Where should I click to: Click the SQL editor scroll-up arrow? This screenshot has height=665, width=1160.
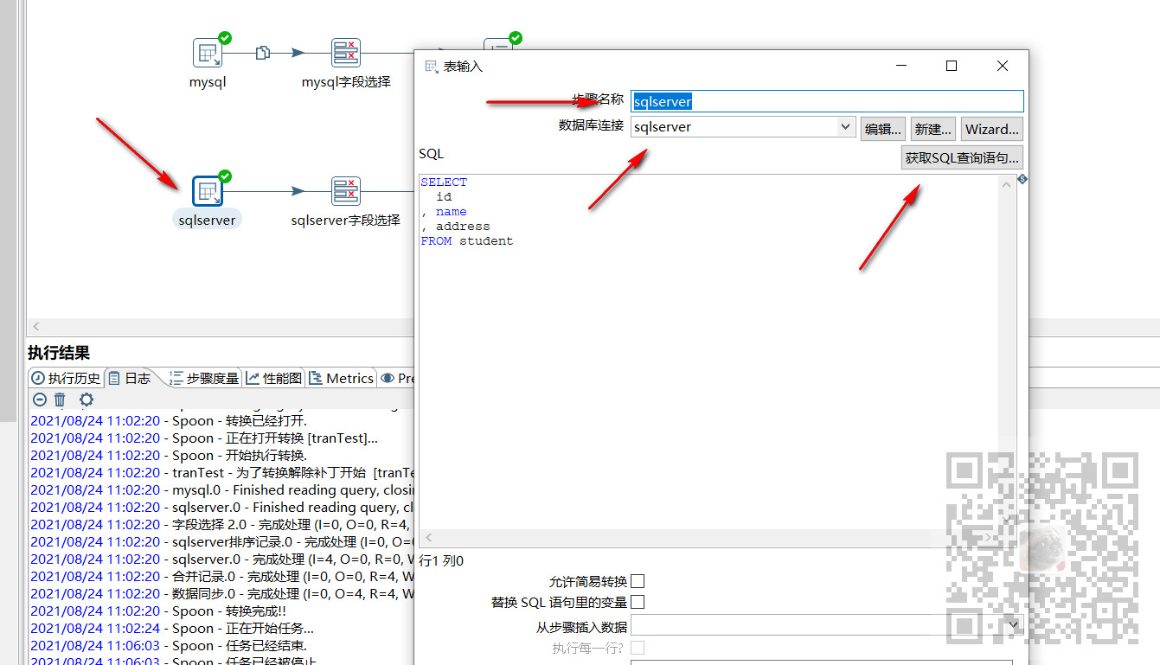1007,183
